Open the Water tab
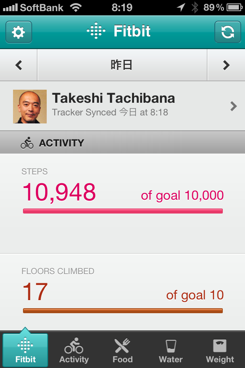 pos(171,350)
